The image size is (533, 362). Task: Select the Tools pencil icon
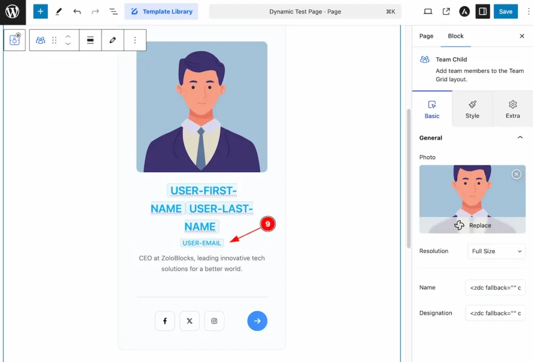59,11
